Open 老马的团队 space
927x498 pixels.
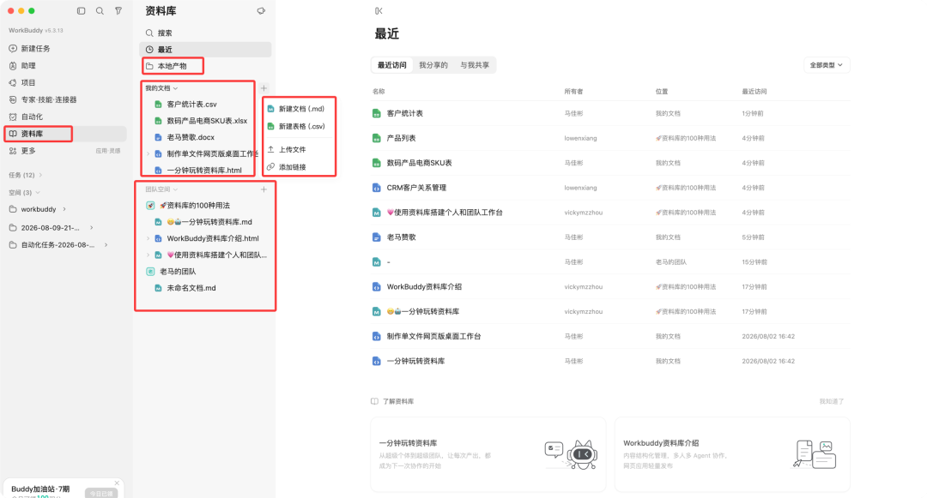tap(178, 272)
